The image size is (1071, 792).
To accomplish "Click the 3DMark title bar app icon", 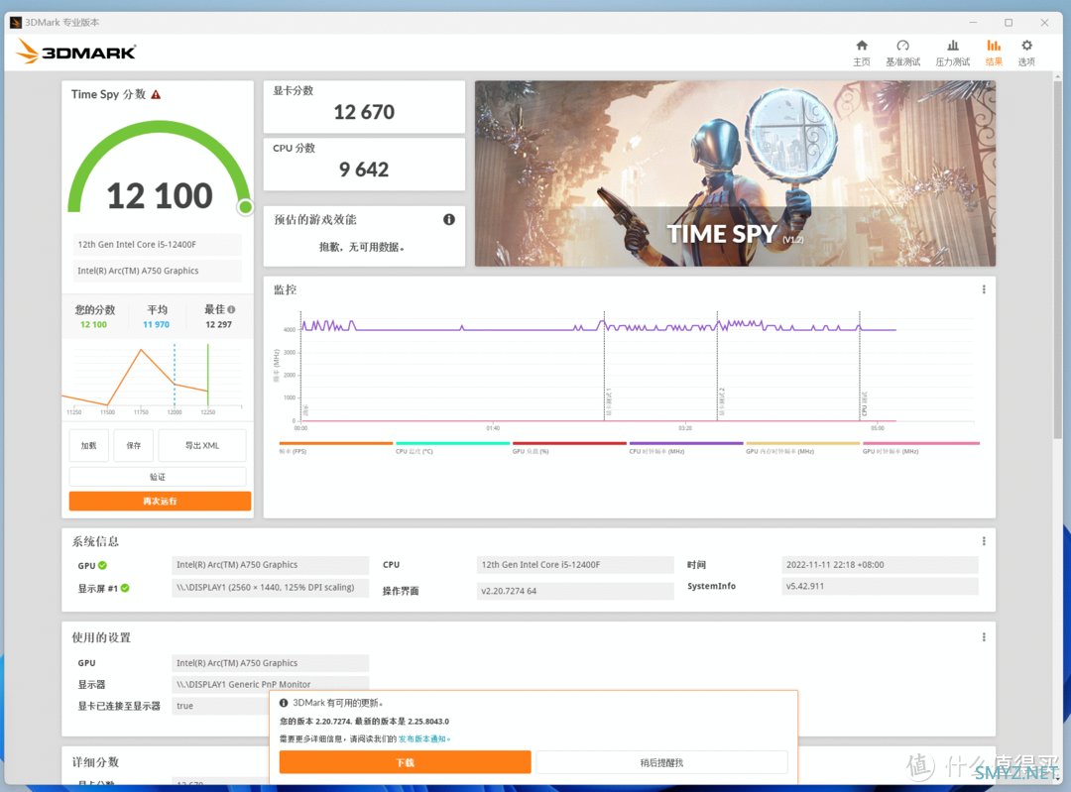I will click(16, 23).
